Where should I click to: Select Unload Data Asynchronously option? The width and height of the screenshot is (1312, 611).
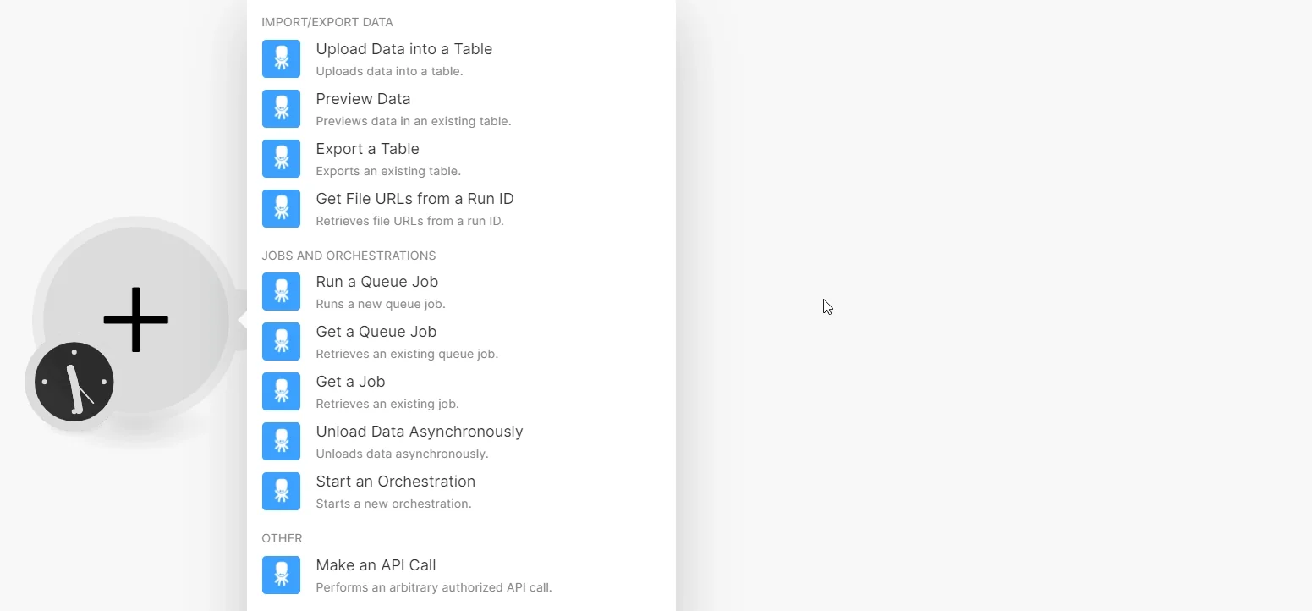[461, 442]
